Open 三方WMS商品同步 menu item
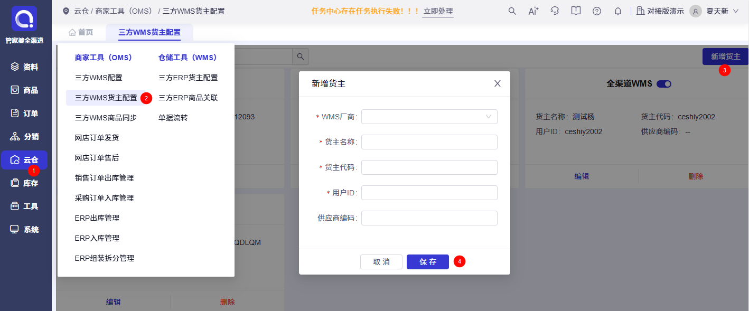Viewport: 749px width, 311px height. click(x=106, y=118)
